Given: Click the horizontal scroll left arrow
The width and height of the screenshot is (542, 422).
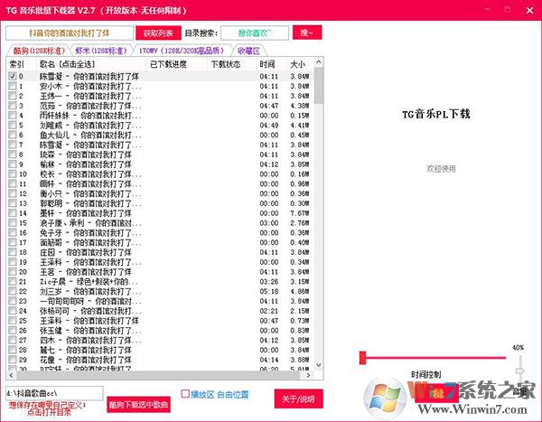Looking at the screenshot, I should 11,375.
